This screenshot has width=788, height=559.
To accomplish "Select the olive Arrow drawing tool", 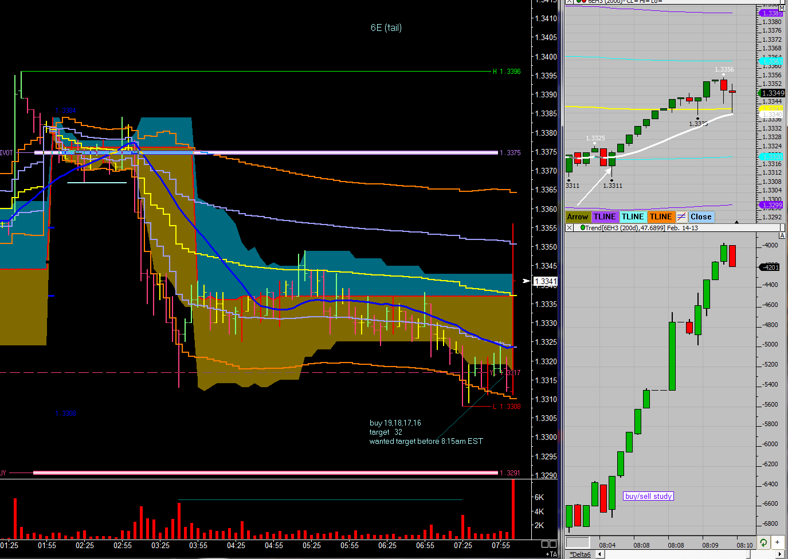I will (578, 217).
